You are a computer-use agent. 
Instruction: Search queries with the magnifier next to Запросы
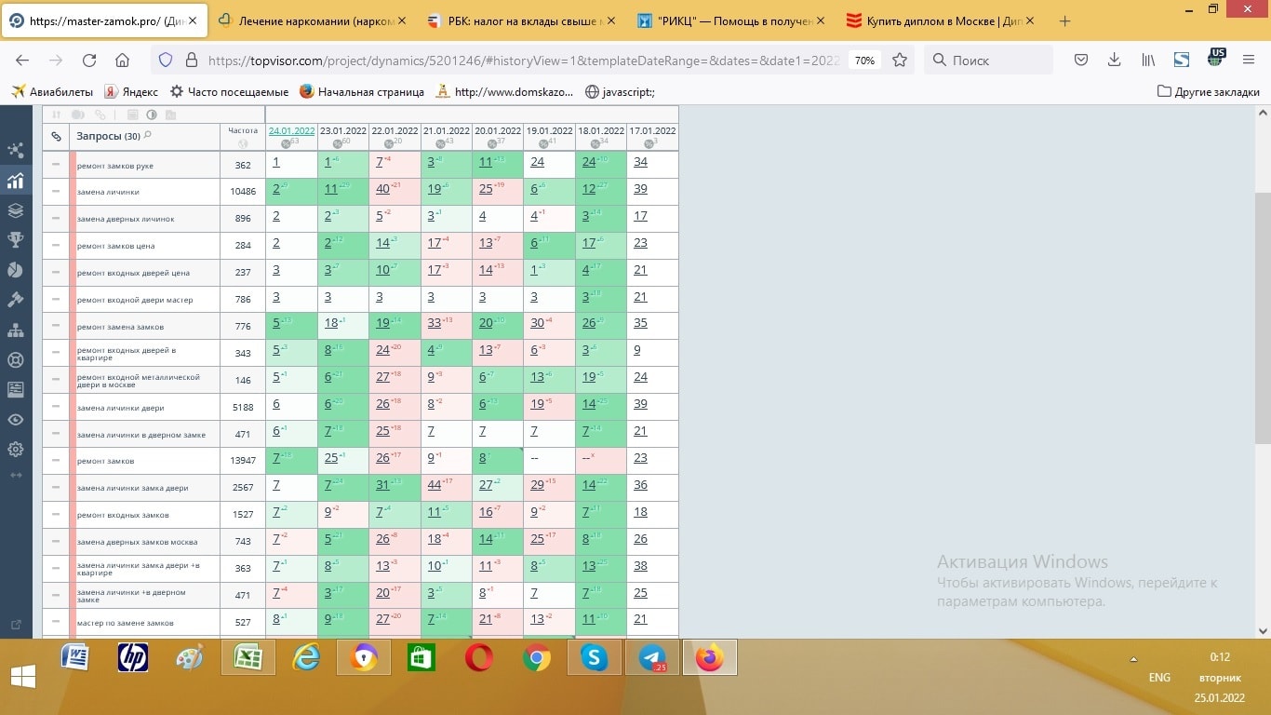148,136
